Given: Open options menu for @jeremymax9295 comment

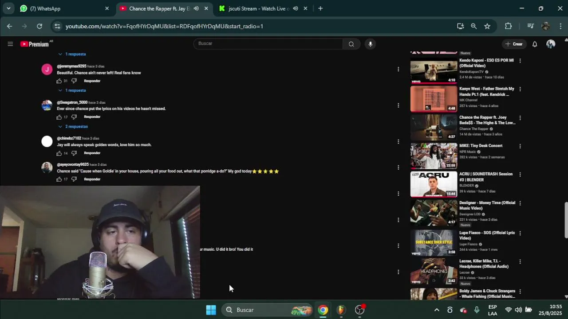Looking at the screenshot, I should (398, 69).
